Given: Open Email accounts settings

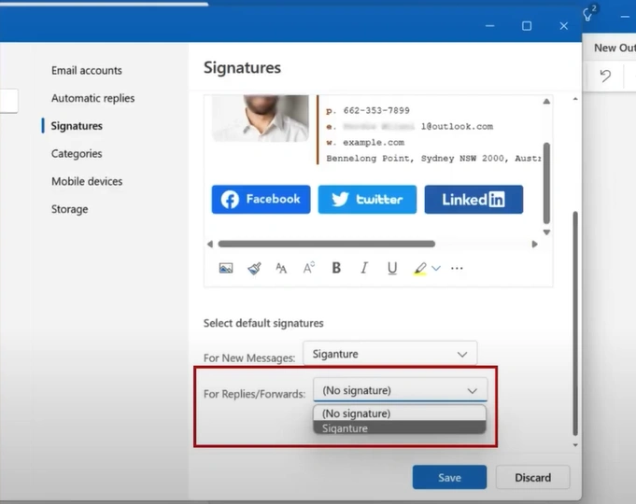Looking at the screenshot, I should (x=87, y=70).
